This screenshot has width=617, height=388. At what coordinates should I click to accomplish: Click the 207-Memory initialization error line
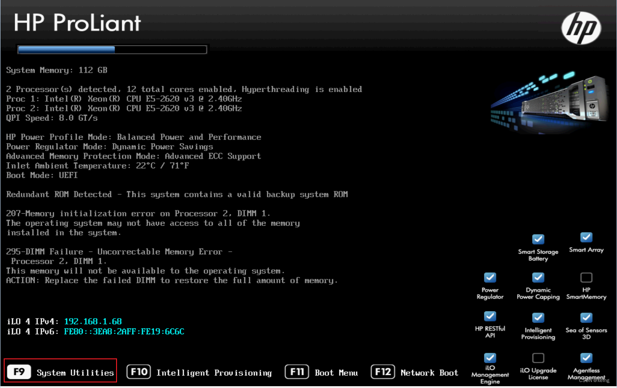click(x=138, y=214)
